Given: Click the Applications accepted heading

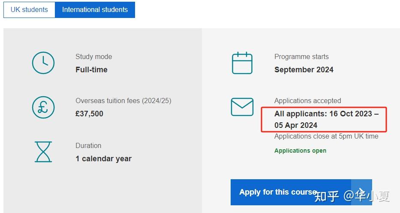Looking at the screenshot, I should (x=307, y=101).
